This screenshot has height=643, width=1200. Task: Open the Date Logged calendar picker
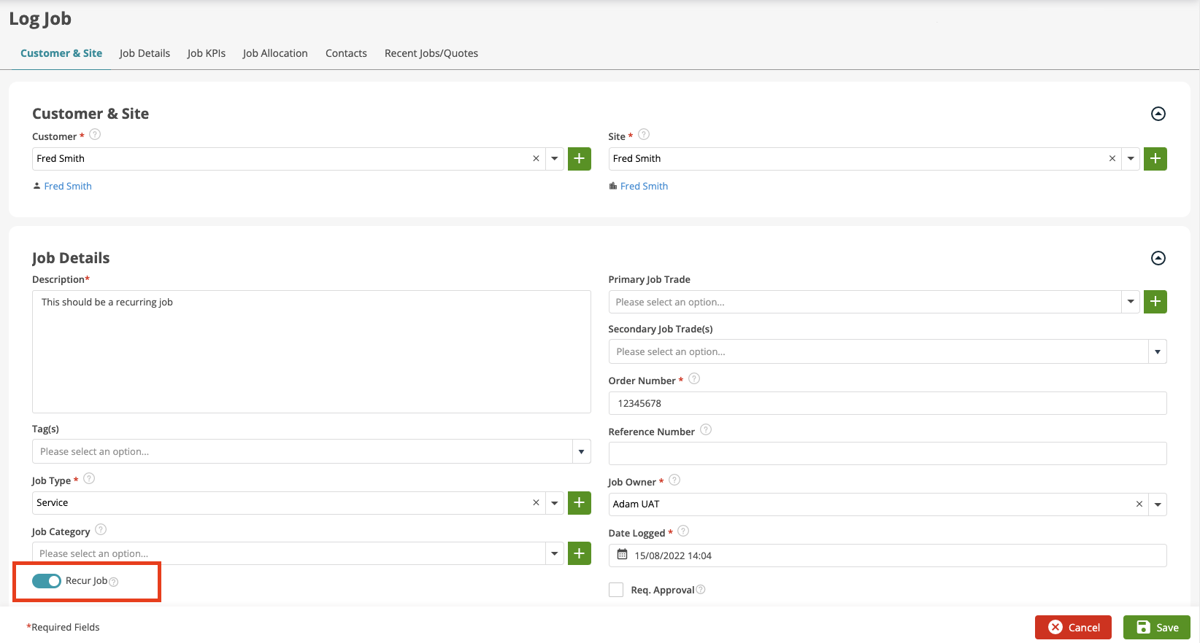tap(622, 555)
